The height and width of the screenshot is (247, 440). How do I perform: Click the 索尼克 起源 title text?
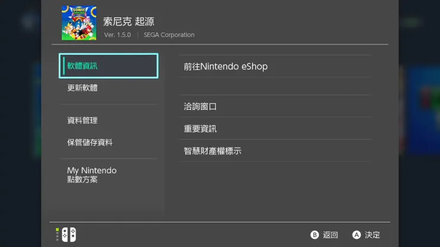tap(129, 21)
